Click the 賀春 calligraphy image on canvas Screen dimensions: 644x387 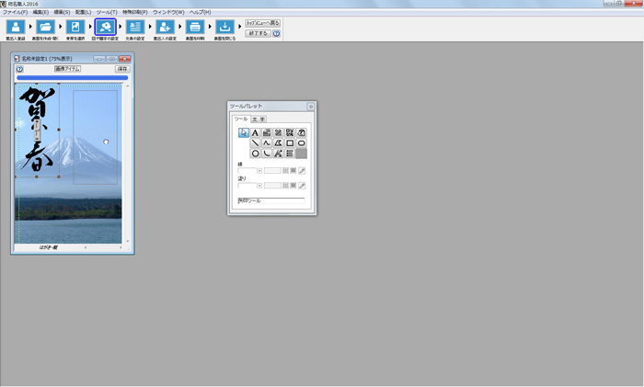pyautogui.click(x=37, y=131)
